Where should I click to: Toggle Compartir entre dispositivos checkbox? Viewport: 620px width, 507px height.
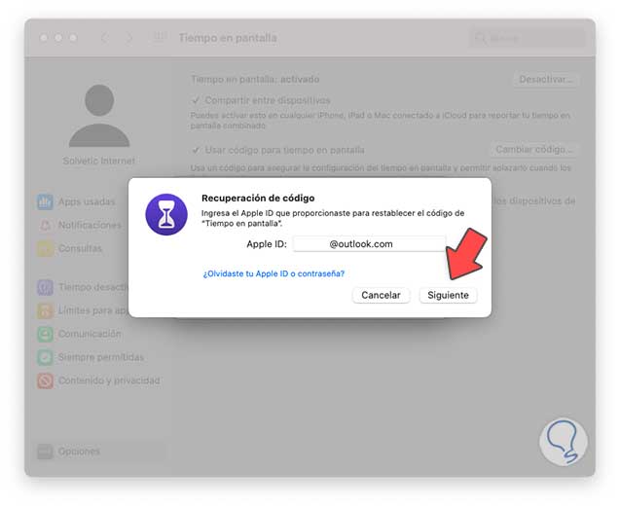point(196,100)
